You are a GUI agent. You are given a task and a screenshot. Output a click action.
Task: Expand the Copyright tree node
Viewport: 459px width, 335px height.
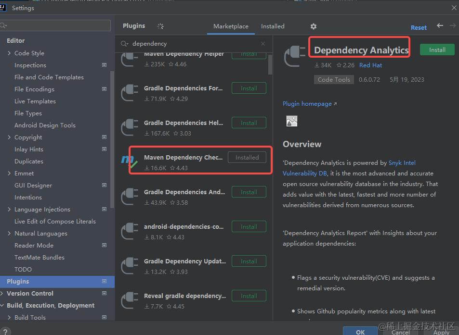pos(9,137)
